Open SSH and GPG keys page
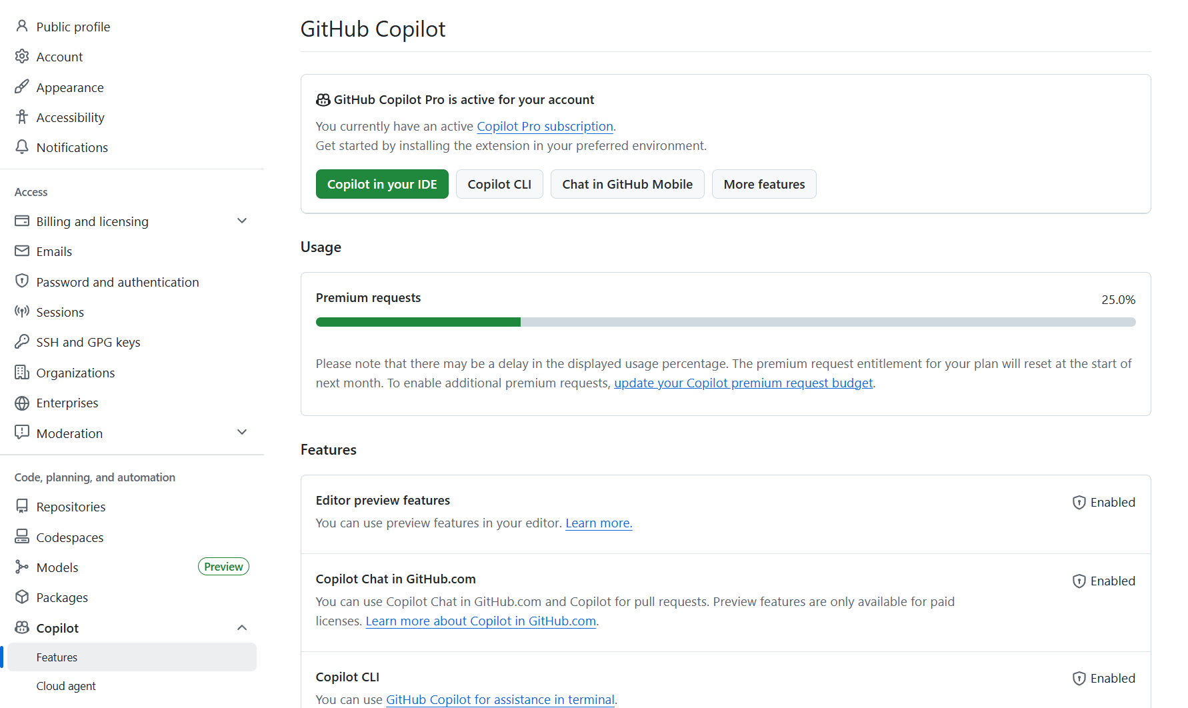1188x708 pixels. [132, 342]
